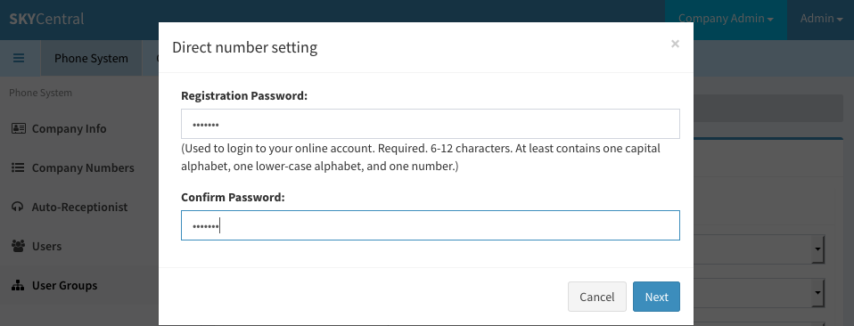Image resolution: width=854 pixels, height=326 pixels.
Task: Expand the Company Admin dropdown
Action: (x=726, y=19)
